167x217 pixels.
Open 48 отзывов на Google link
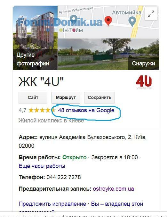tap(86, 110)
